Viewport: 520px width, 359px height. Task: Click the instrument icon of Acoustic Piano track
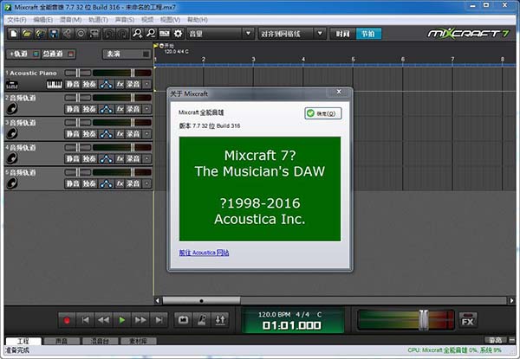[11, 85]
